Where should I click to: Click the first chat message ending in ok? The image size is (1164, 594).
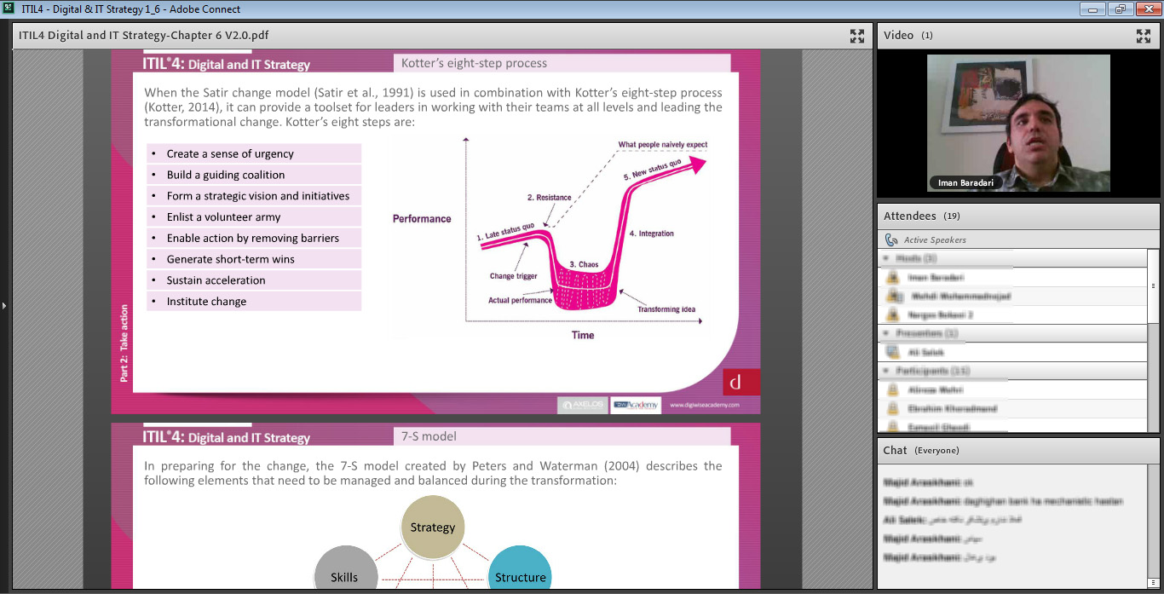(929, 482)
